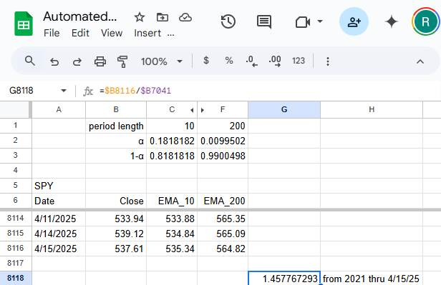Select EMA value 565.35
Image resolution: width=441 pixels, height=285 pixels.
point(223,219)
